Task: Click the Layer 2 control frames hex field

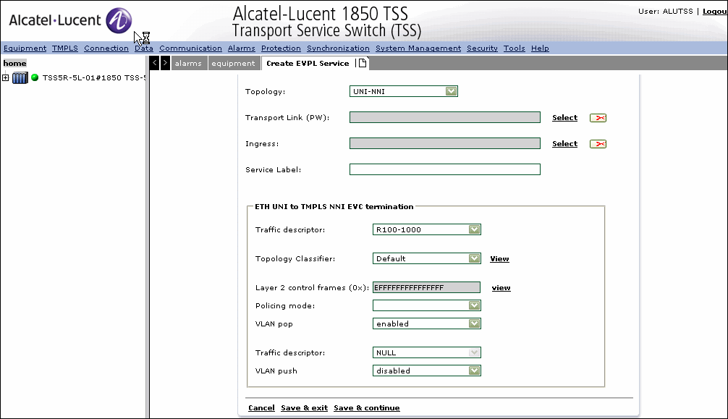Action: (x=427, y=287)
